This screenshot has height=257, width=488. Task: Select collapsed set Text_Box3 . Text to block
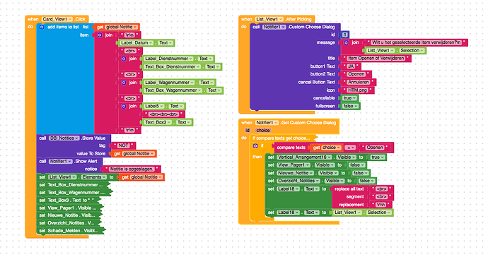[69, 201]
